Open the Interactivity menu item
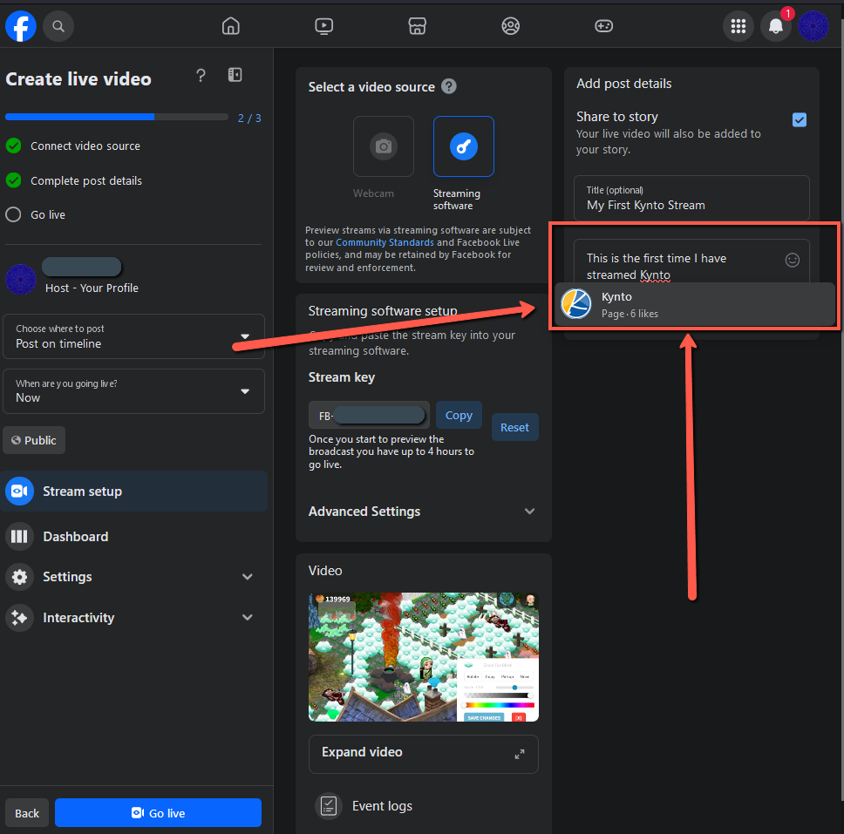The height and width of the screenshot is (834, 844). pyautogui.click(x=133, y=618)
